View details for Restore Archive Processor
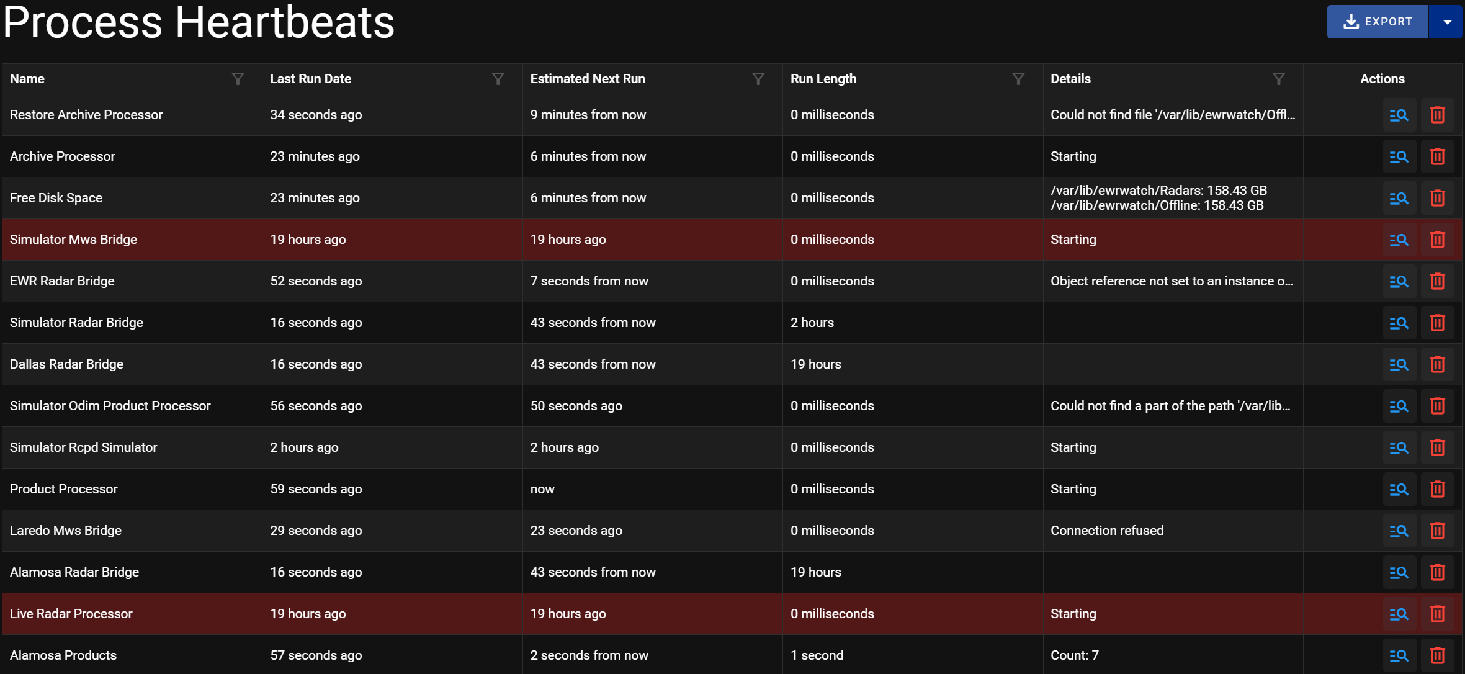The width and height of the screenshot is (1465, 674). pos(1399,115)
